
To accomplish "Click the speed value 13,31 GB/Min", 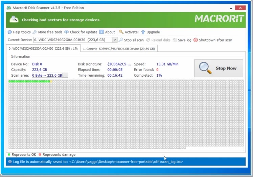I will coord(167,64).
